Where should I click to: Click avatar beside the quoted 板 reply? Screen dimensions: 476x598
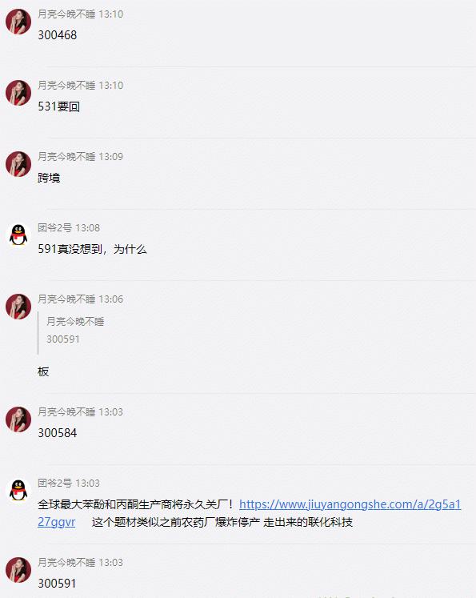click(18, 307)
